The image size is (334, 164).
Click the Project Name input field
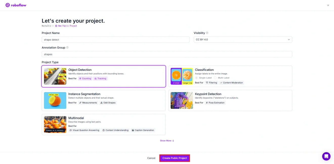click(116, 39)
